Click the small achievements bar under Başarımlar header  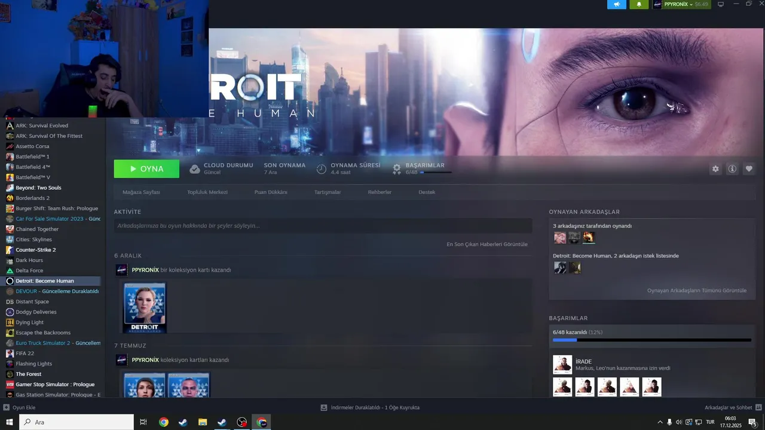(x=436, y=173)
